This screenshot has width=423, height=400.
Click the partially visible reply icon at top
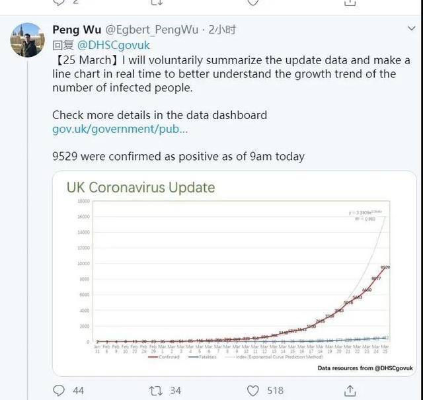58,2
